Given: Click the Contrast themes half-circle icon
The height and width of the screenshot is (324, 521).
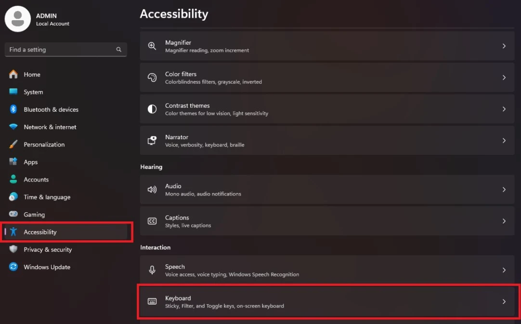Looking at the screenshot, I should coord(152,109).
